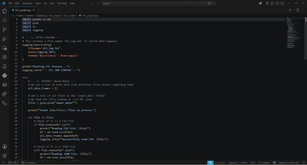Screen dimensions: 307x165
Task: Go back with navigation arrow
Action: pos(93,3)
